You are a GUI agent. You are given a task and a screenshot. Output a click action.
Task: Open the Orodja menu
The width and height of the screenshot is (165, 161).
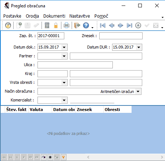tap(32, 16)
